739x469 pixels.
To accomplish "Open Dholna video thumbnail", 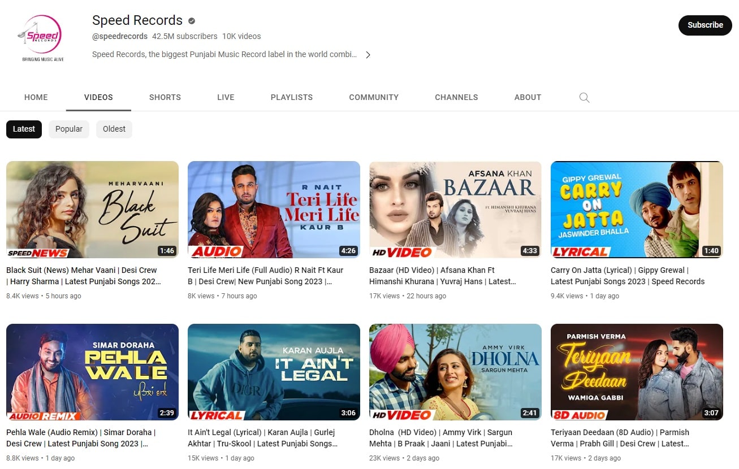I will [x=455, y=372].
